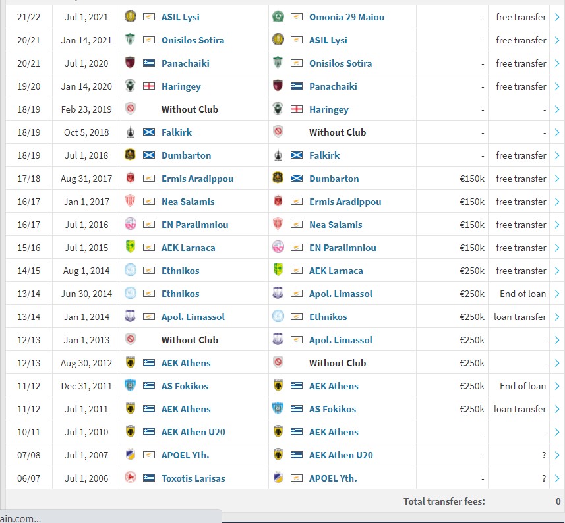Click England flag beside Haringey on Feb 23, 2019
This screenshot has height=523, width=565.
click(297, 109)
